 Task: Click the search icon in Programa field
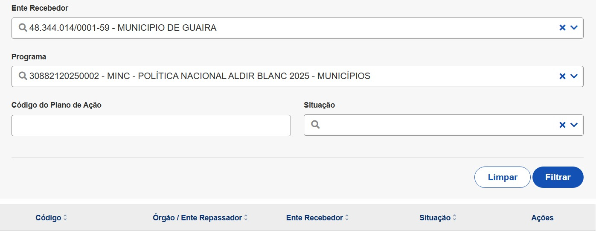coord(23,76)
